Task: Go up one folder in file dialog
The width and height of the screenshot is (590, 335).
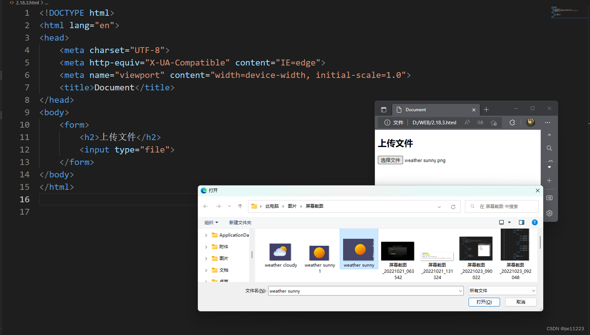Action: (x=240, y=206)
